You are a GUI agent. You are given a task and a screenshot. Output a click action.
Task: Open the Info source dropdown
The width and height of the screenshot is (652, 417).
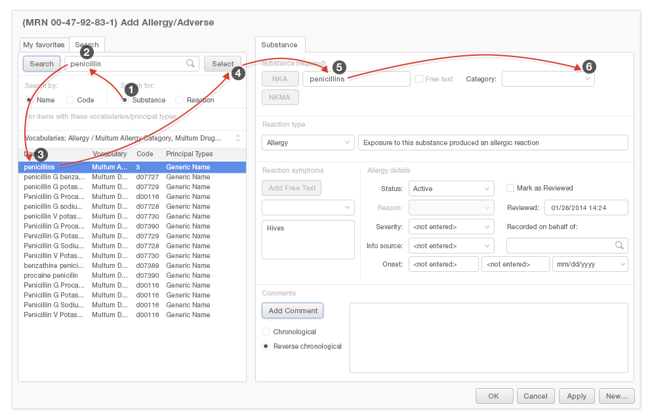coord(451,246)
